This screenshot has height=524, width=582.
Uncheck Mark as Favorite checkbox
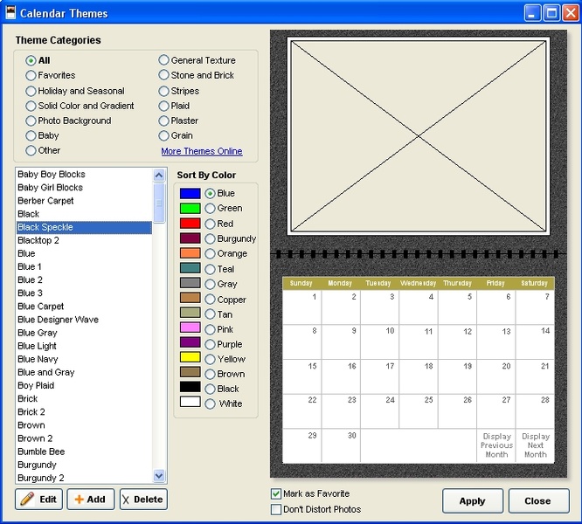tap(276, 493)
